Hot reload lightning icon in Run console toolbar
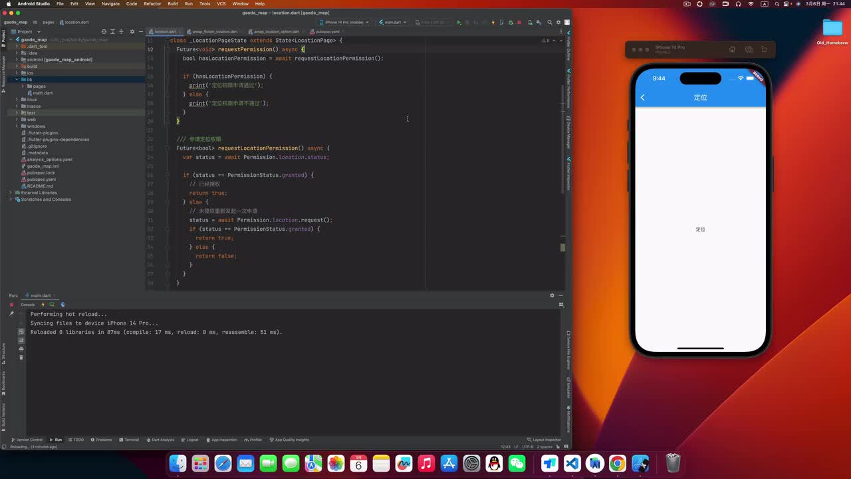Screen dimensions: 851x479 43,305
